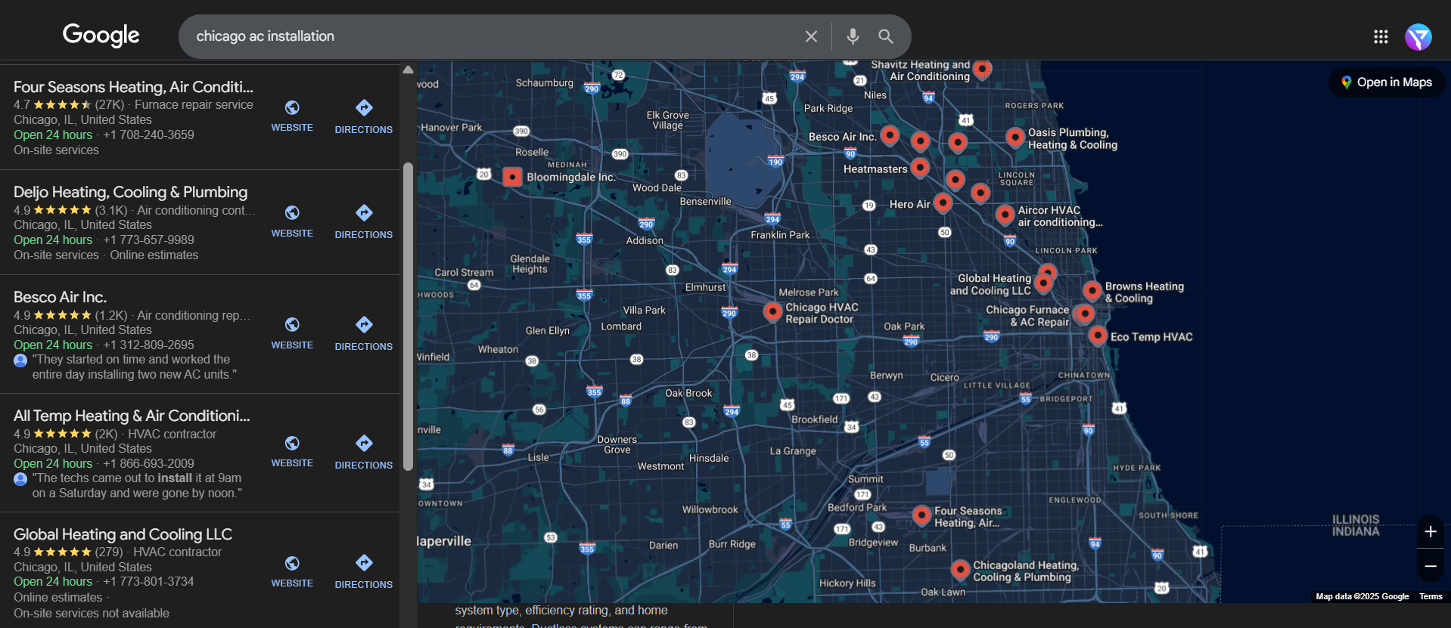1451x628 pixels.
Task: Click Browns Heating & Cooling pin
Action: click(x=1092, y=290)
